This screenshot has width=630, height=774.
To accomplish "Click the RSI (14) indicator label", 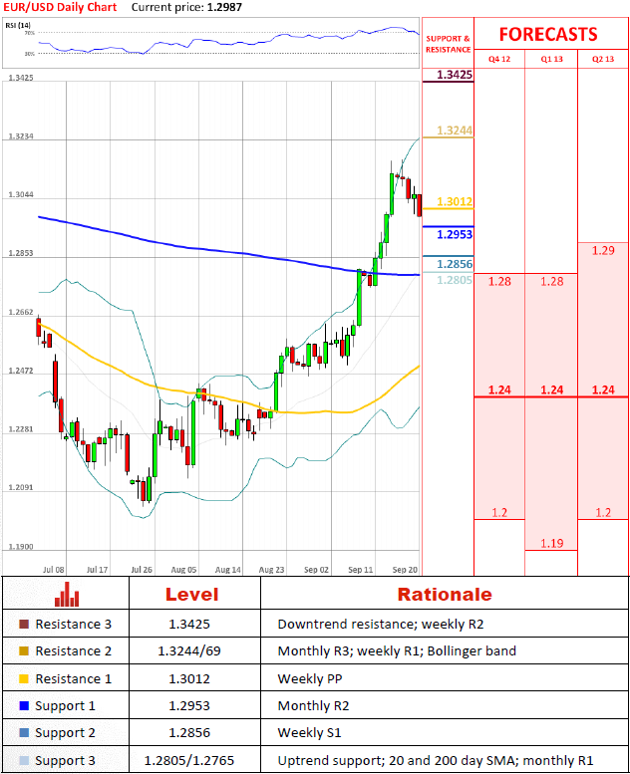I will (17, 24).
